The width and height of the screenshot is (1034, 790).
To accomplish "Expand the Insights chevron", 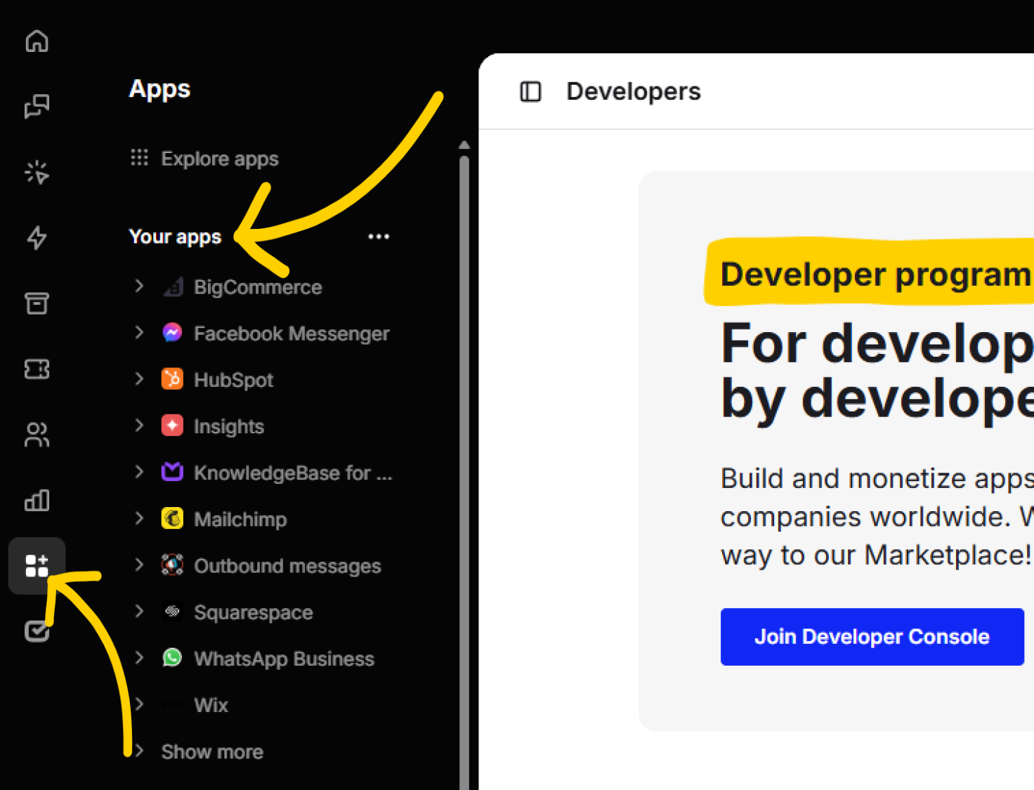I will point(139,425).
